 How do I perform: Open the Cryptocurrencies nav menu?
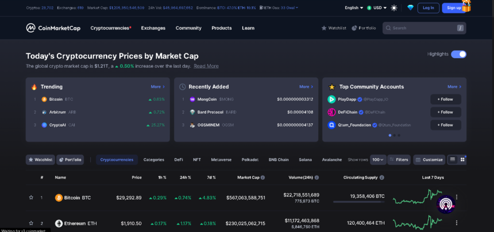pos(110,28)
